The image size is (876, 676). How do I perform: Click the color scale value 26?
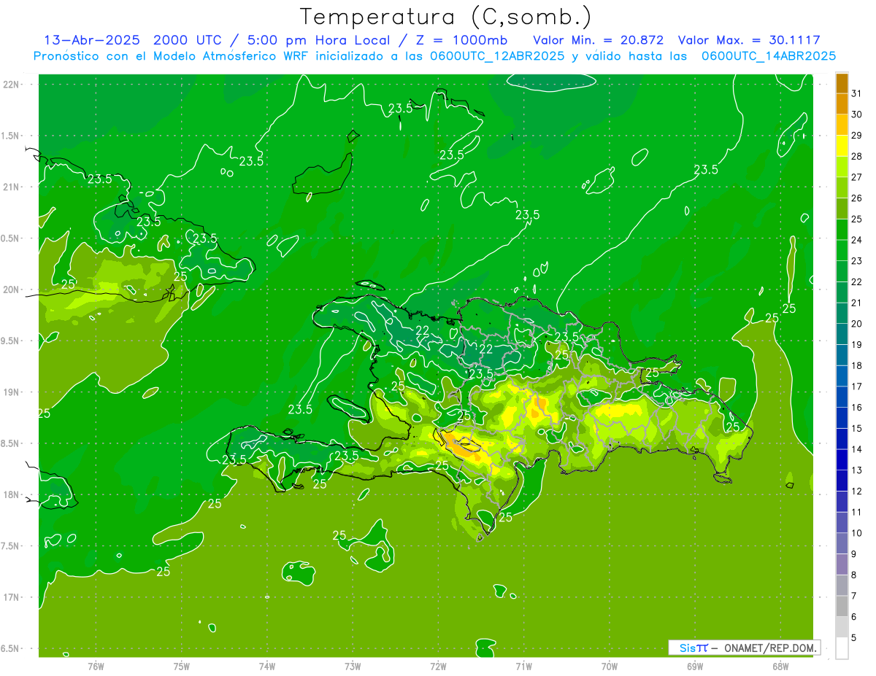click(856, 198)
